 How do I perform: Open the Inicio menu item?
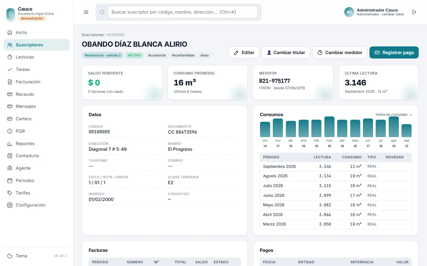pos(36,33)
